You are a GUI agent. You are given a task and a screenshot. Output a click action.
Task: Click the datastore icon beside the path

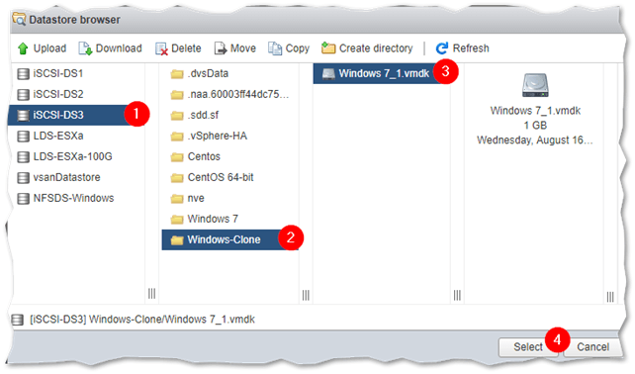pos(18,321)
